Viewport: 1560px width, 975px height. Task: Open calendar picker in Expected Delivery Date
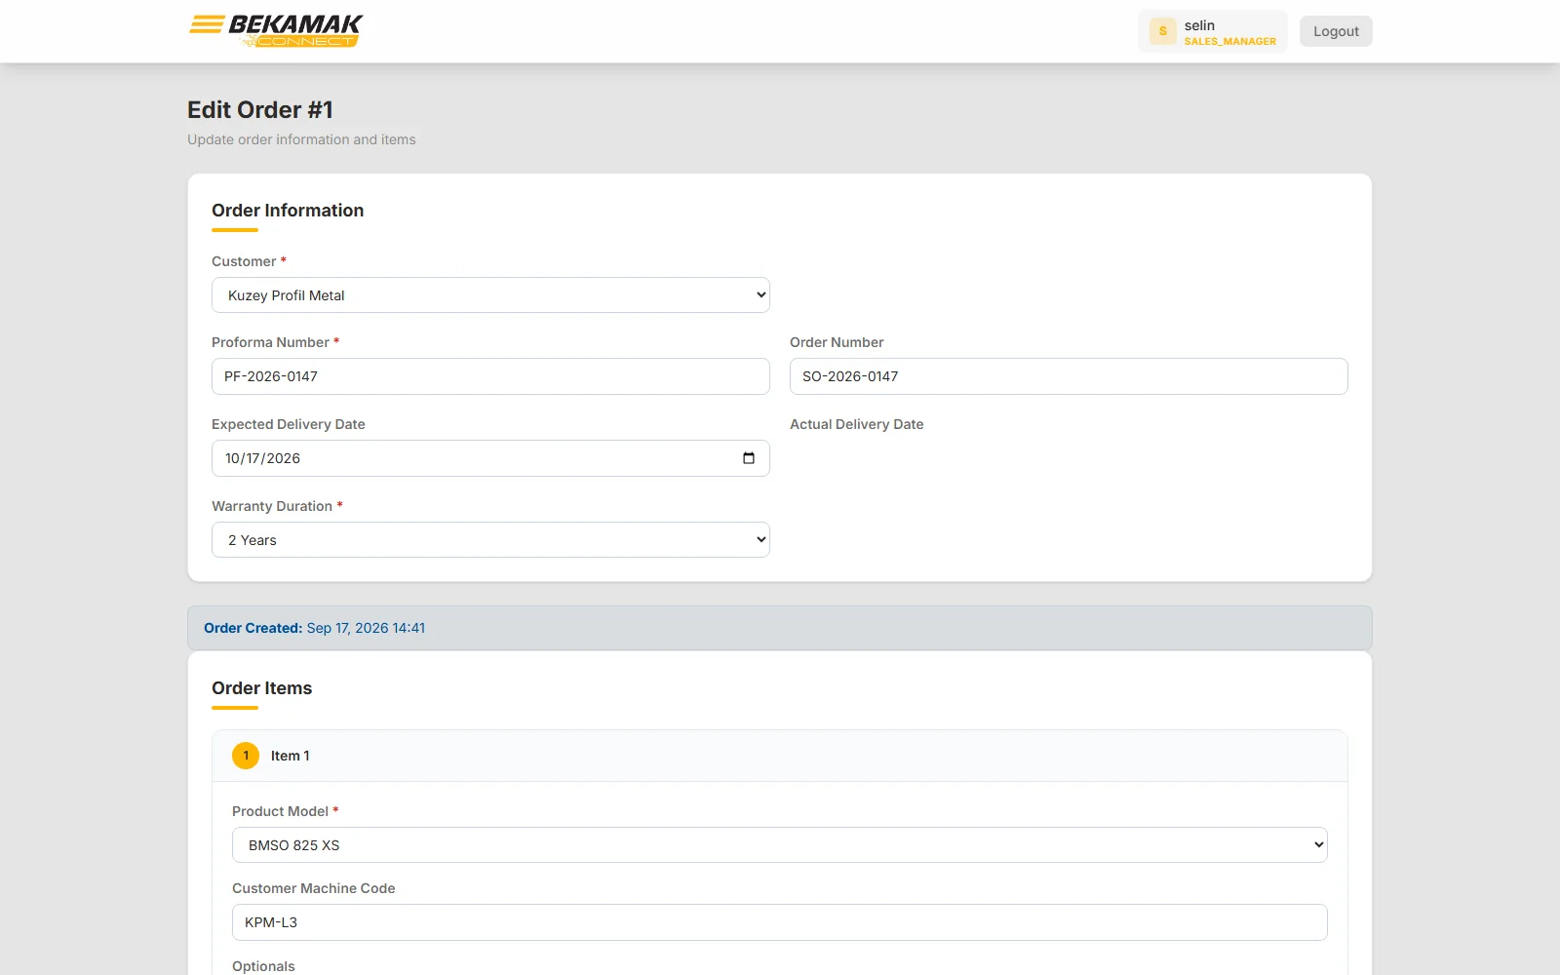(x=749, y=458)
